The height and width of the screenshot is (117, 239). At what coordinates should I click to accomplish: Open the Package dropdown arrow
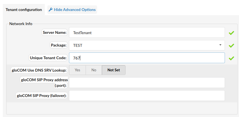(x=220, y=45)
